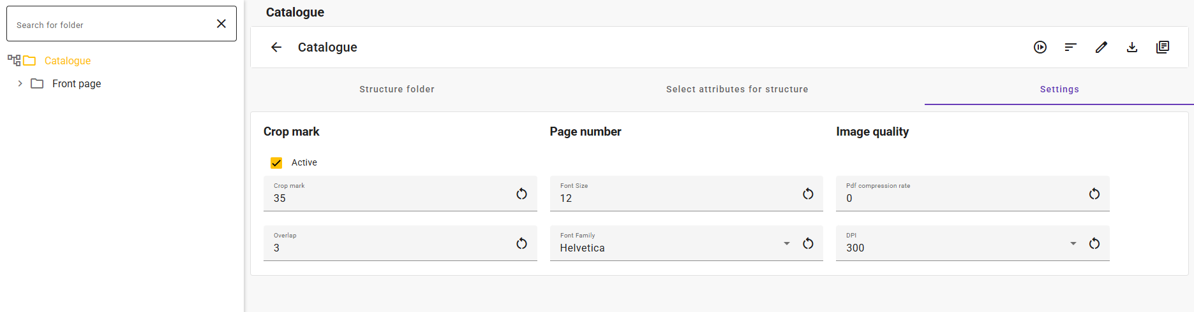Viewport: 1194px width, 312px height.
Task: Select the Catalogue root folder
Action: [68, 60]
